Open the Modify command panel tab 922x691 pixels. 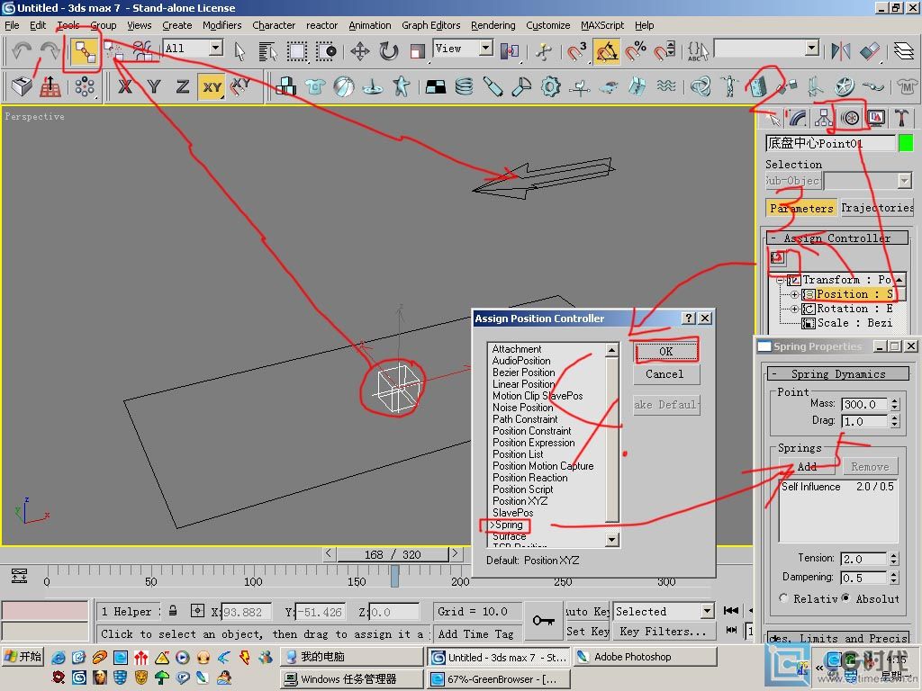798,119
